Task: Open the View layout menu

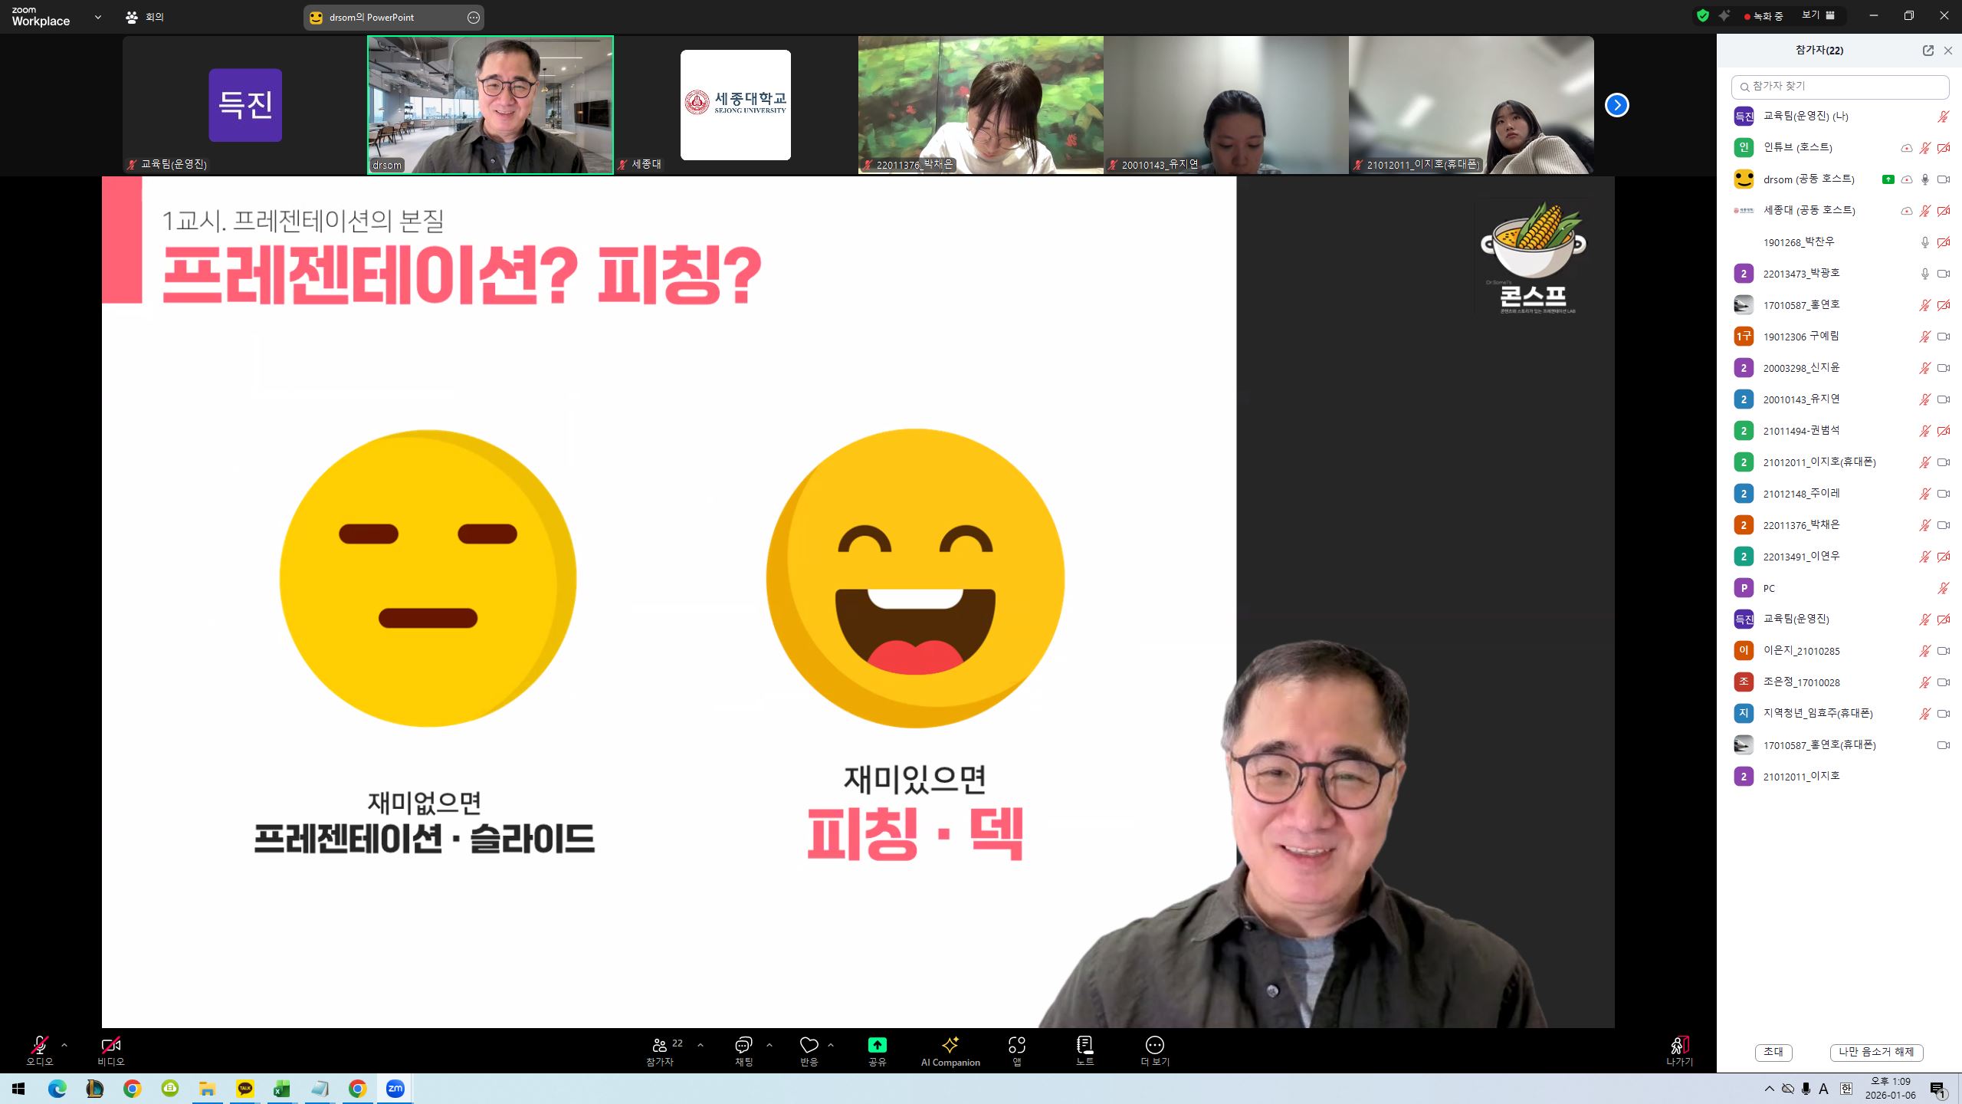Action: coord(1819,15)
